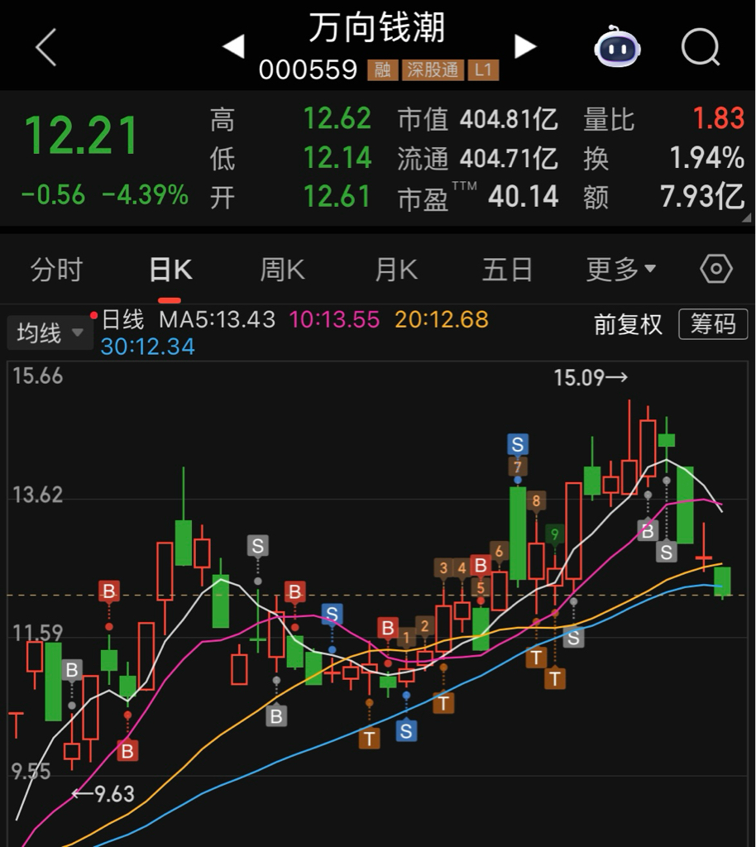Tap the 市盈 TTM 40.14 value
This screenshot has height=847, width=756.
pos(523,196)
